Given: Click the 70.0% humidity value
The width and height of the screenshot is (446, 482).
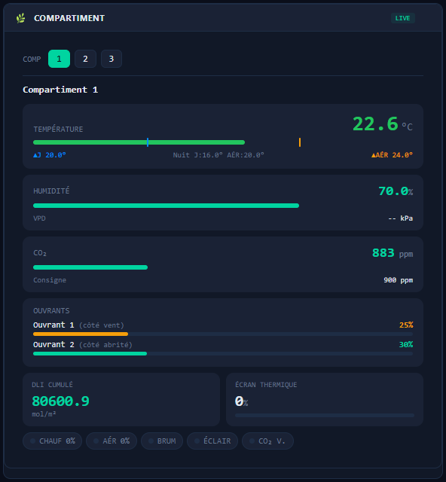Looking at the screenshot, I should (396, 191).
